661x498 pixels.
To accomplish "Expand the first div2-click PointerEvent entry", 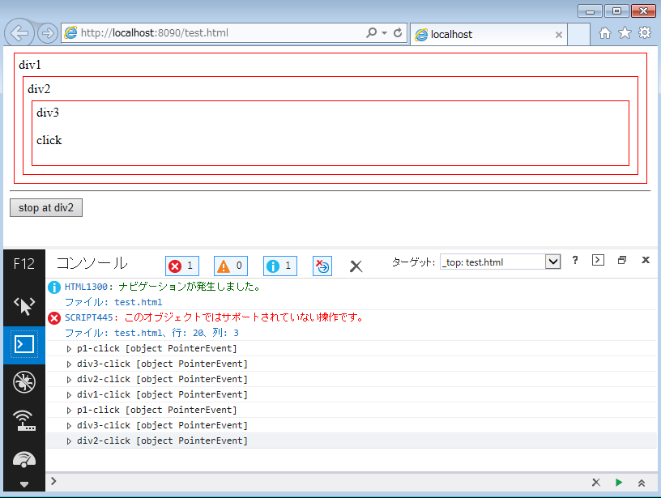I will (69, 380).
